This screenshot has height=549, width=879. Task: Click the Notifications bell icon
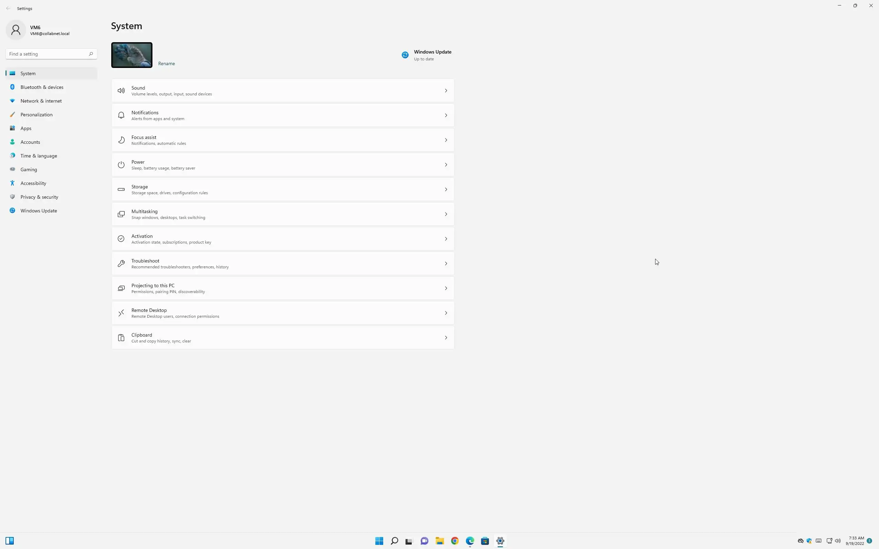121,116
